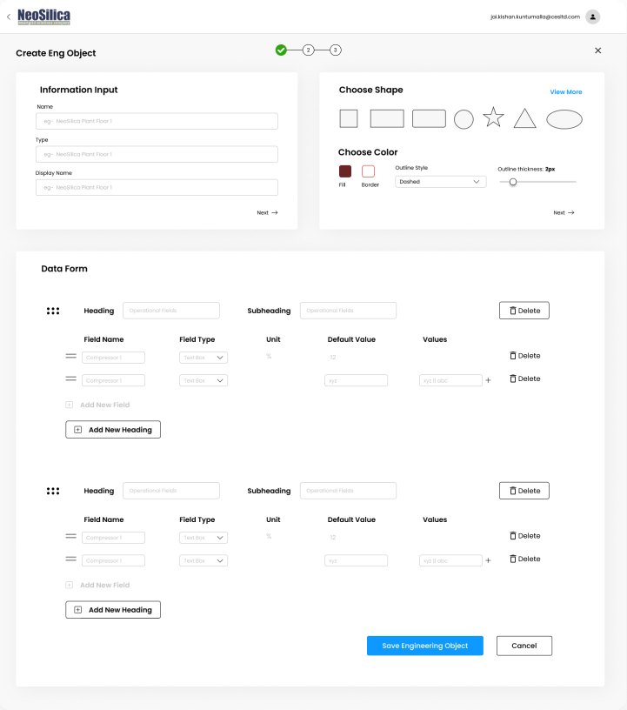Focus first section's first row Field Name input
Viewport: 627px width, 710px height.
pos(113,358)
